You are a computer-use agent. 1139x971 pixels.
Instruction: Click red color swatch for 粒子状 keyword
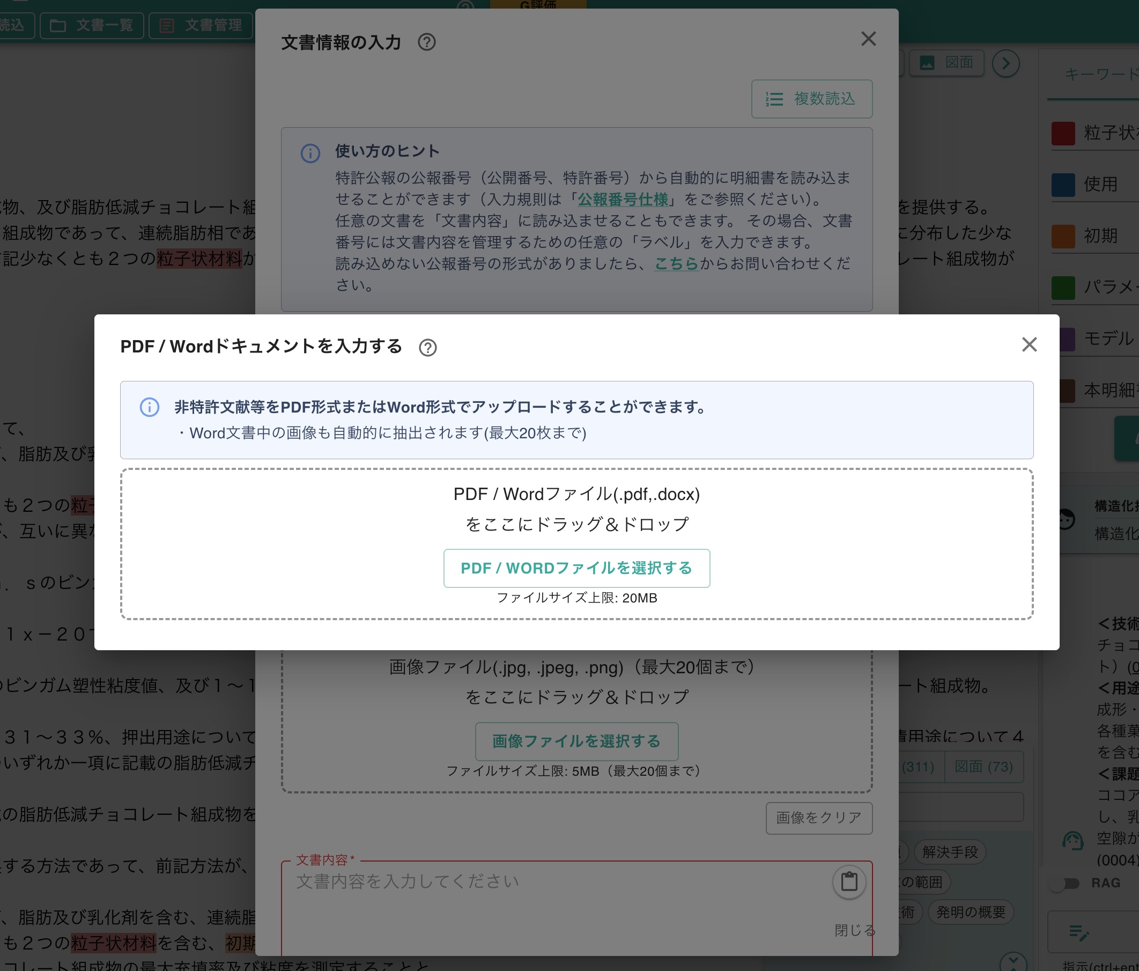(1063, 133)
